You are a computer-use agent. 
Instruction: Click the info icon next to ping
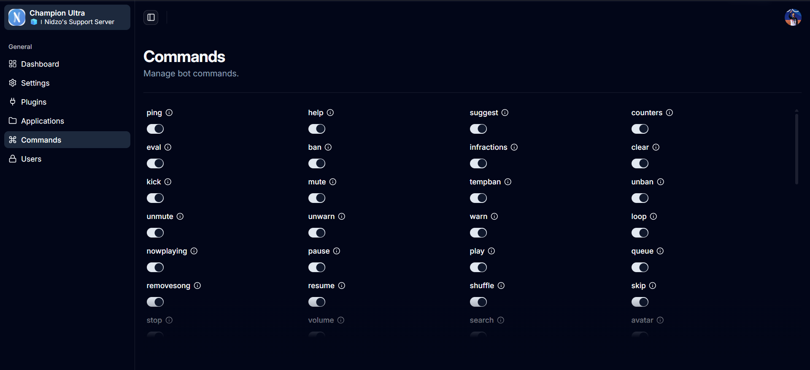[169, 113]
